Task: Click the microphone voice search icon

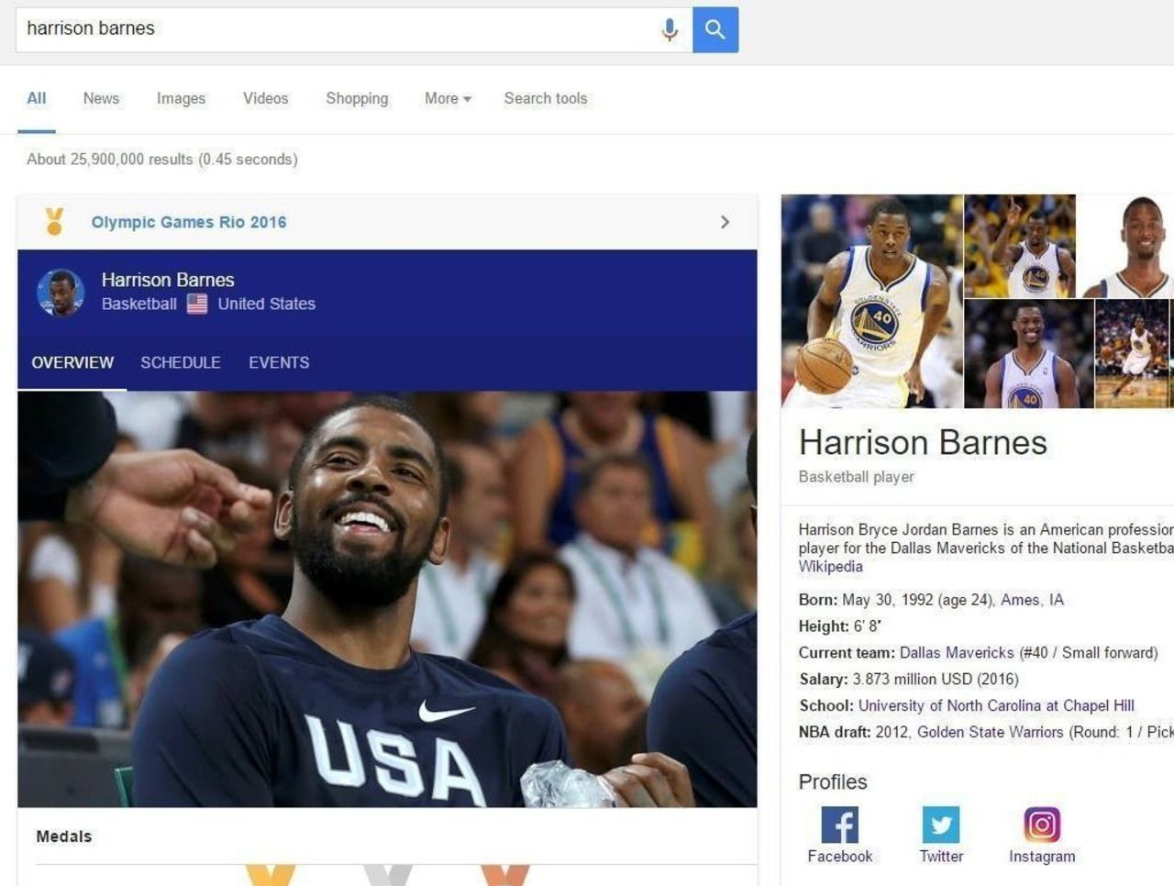Action: (x=670, y=29)
